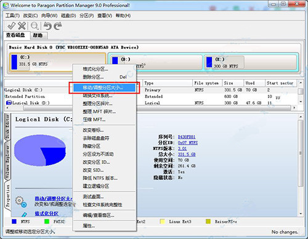Open the Properties side tab

tap(7, 196)
